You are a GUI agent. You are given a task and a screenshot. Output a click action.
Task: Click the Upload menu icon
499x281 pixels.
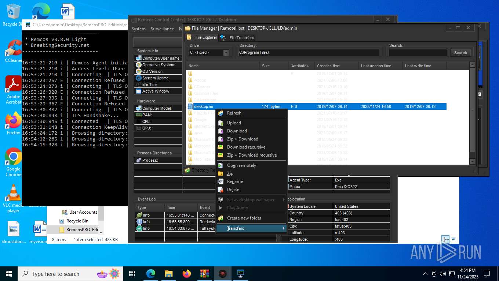(221, 123)
